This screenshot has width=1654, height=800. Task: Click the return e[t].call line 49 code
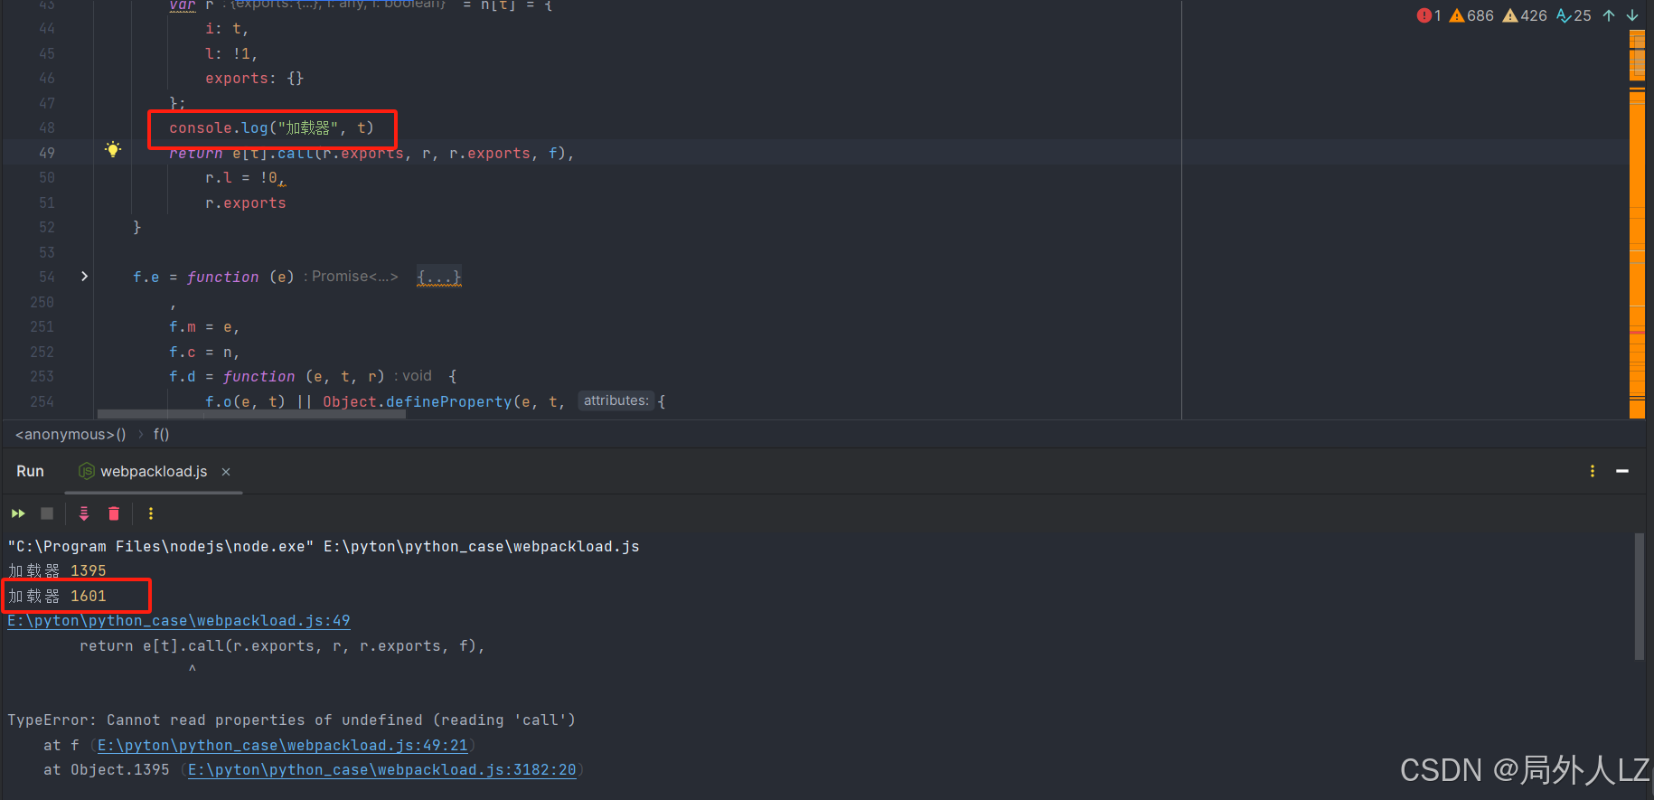371,154
